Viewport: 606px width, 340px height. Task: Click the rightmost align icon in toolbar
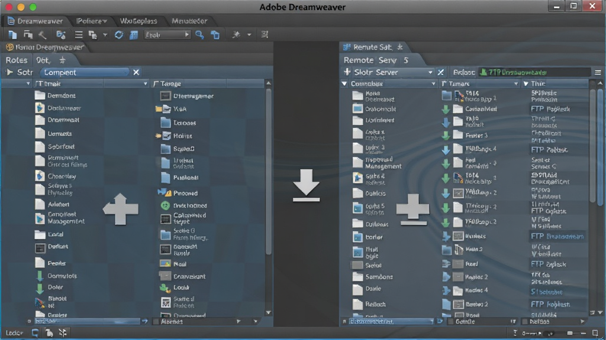point(265,35)
